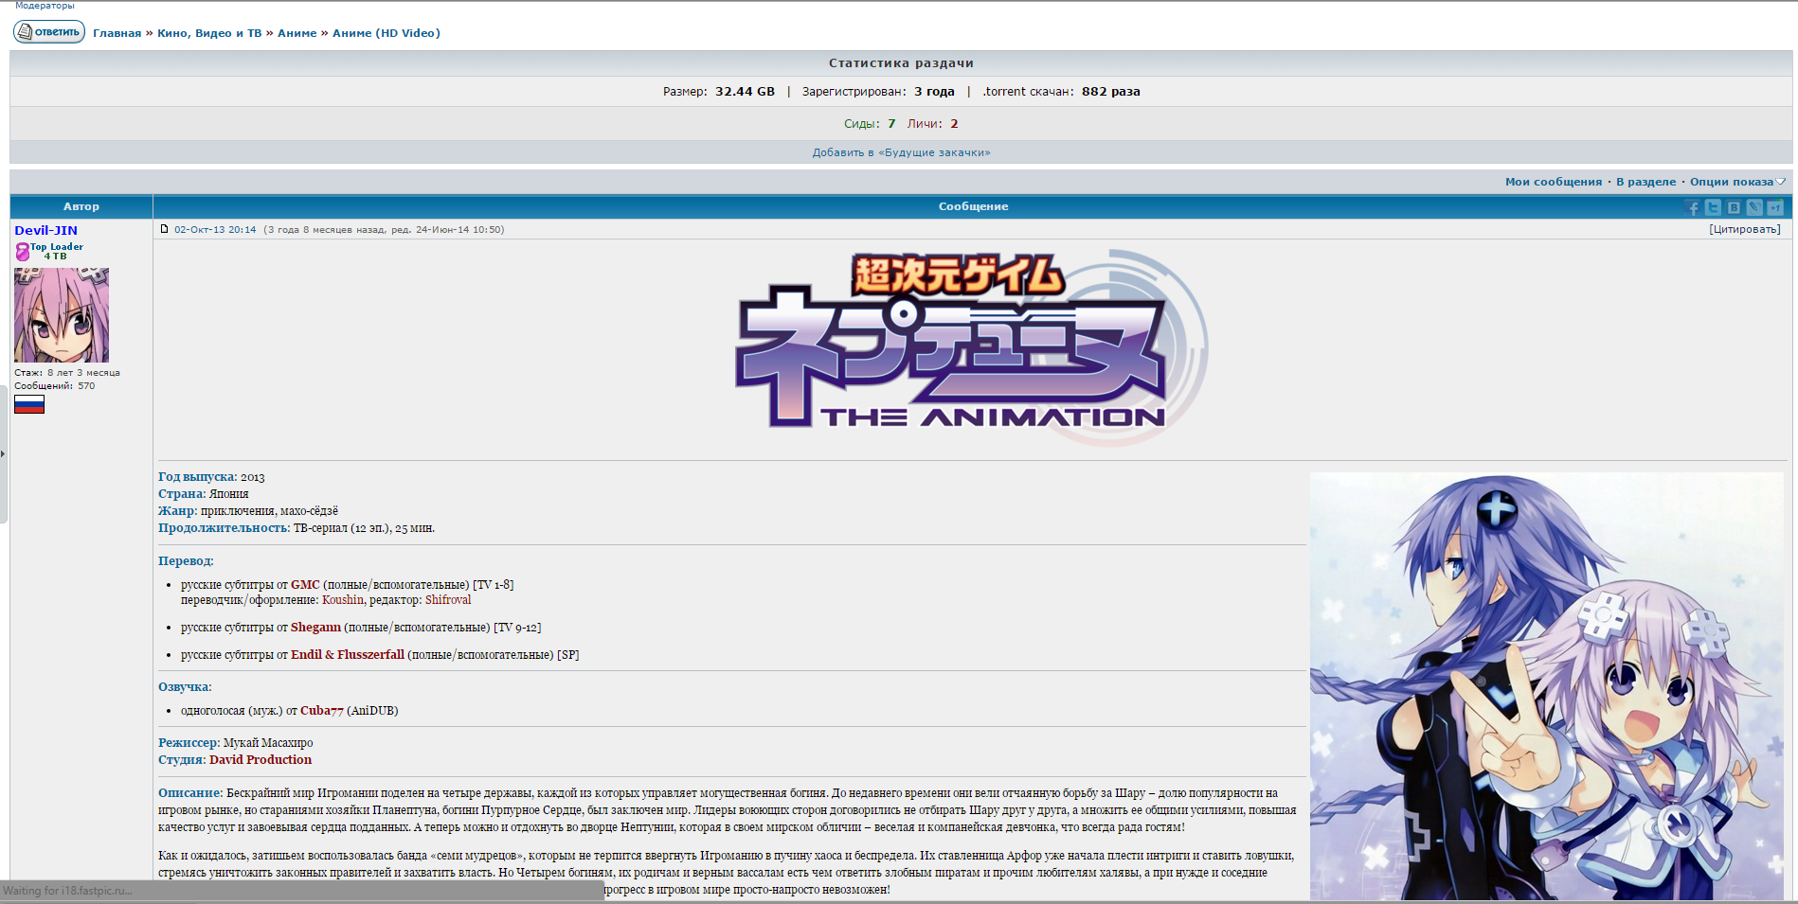Go to Главная breadcrumb

pyautogui.click(x=117, y=33)
